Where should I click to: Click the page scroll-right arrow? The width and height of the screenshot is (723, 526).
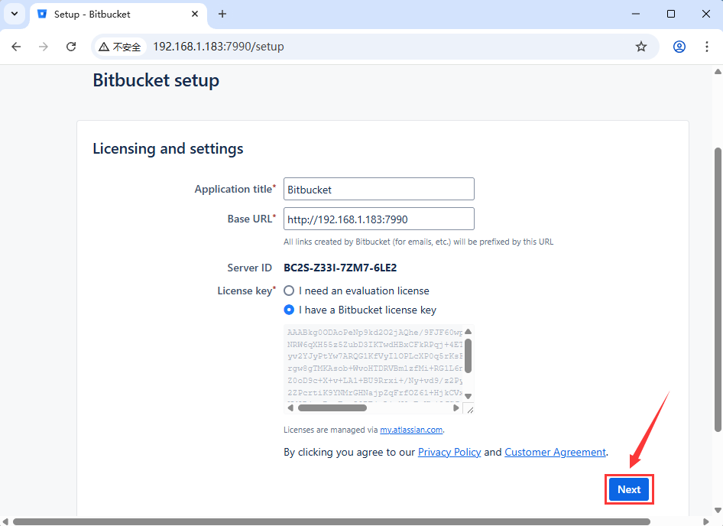[706, 522]
